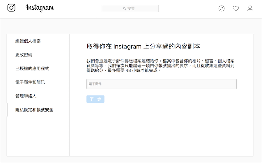Click the paragraph mentioning 48 小時
262x163 pixels.
pyautogui.click(x=161, y=65)
